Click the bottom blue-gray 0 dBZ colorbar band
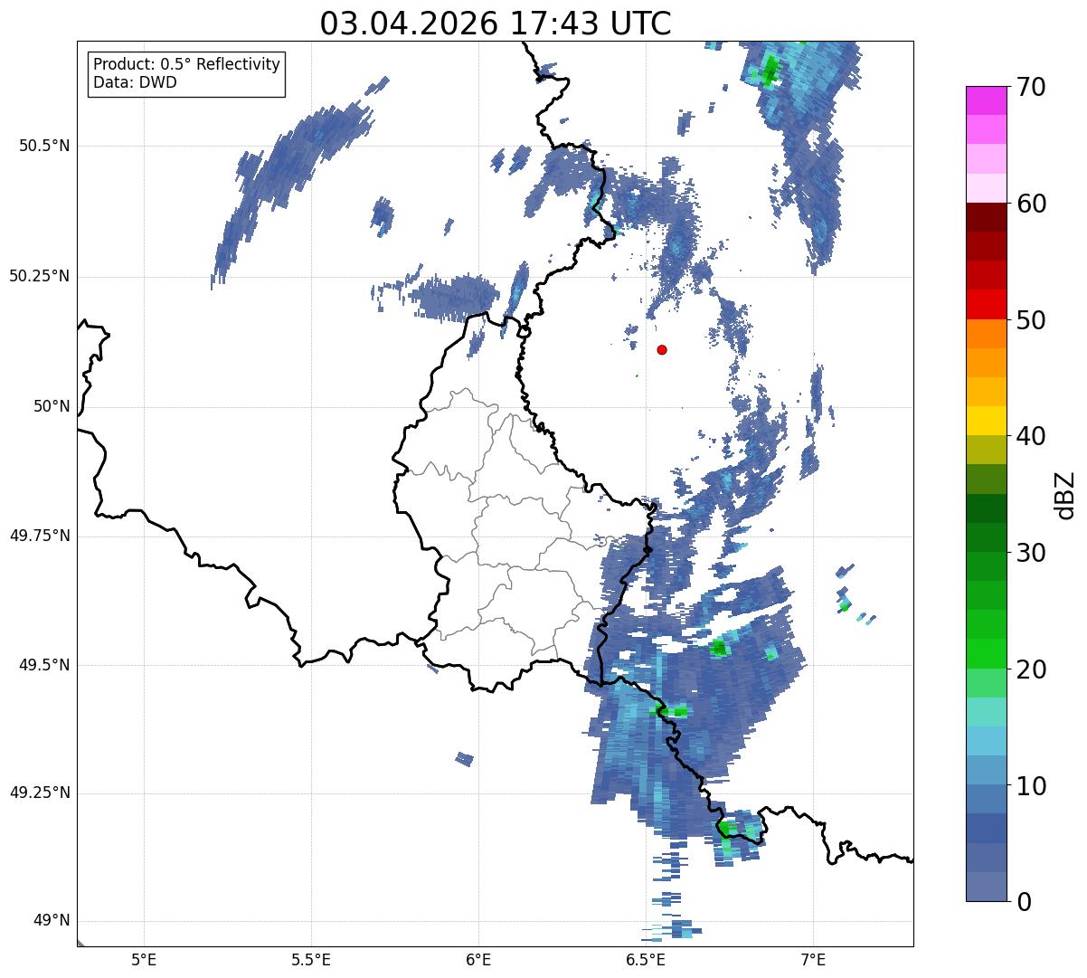 pyautogui.click(x=988, y=886)
